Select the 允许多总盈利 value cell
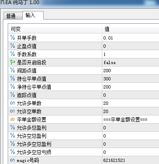Screen dimensions: 159x164 [131, 128]
